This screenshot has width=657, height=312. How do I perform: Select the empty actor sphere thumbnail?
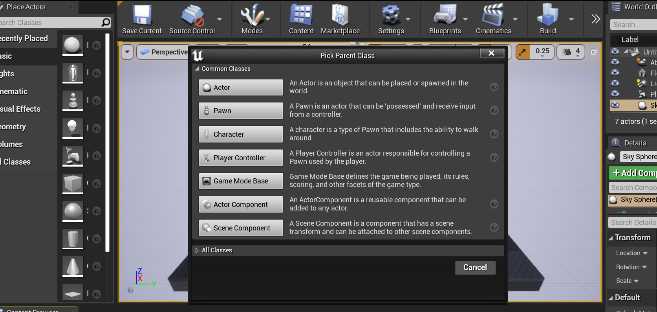click(73, 45)
